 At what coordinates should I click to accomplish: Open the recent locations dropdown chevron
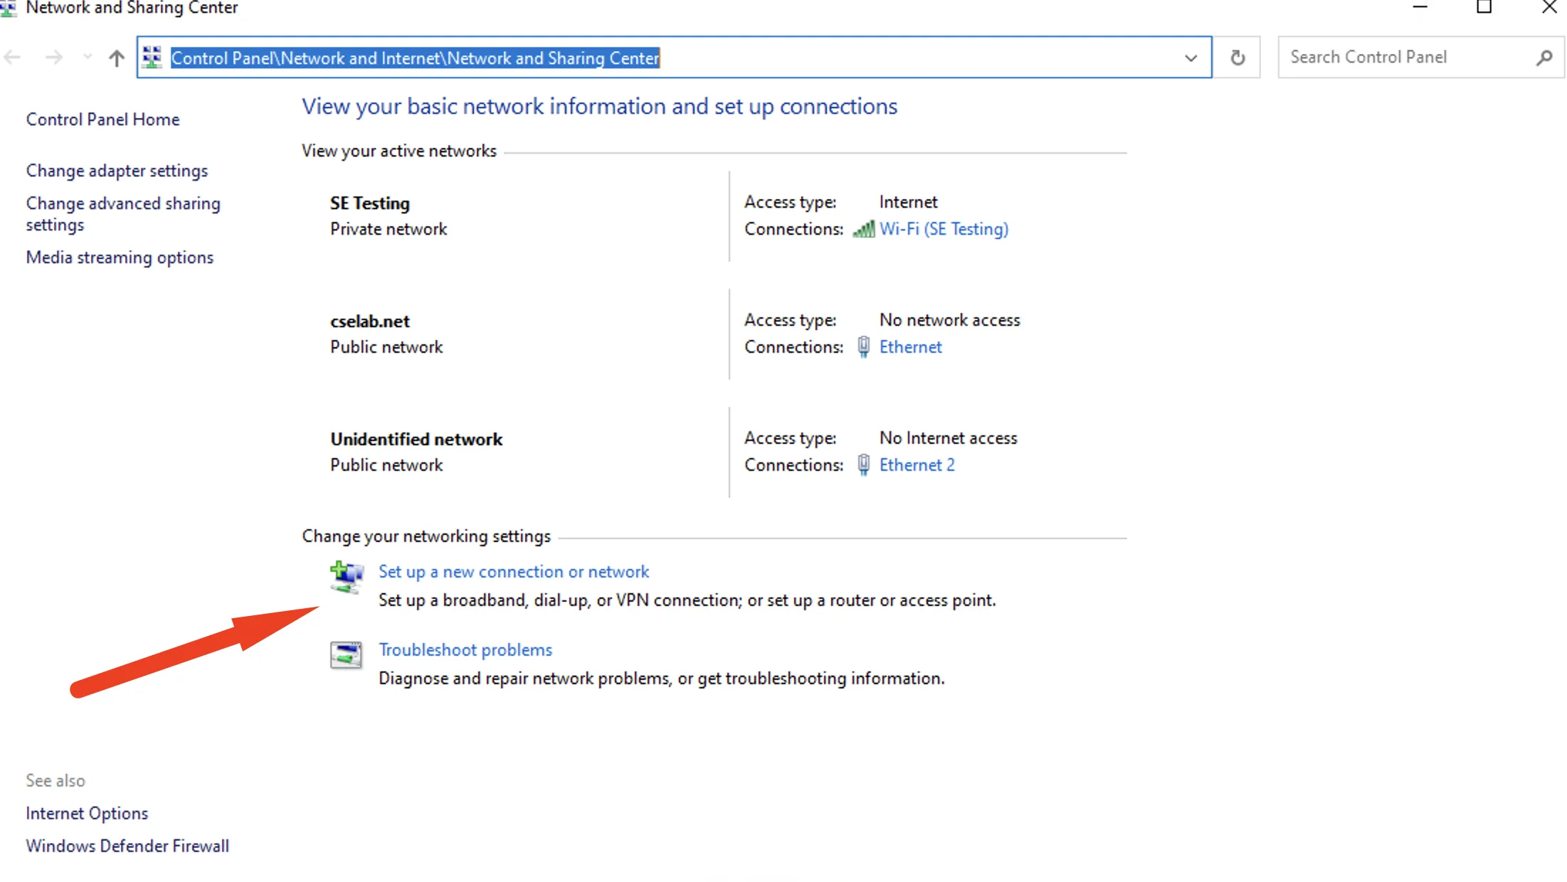(x=88, y=57)
